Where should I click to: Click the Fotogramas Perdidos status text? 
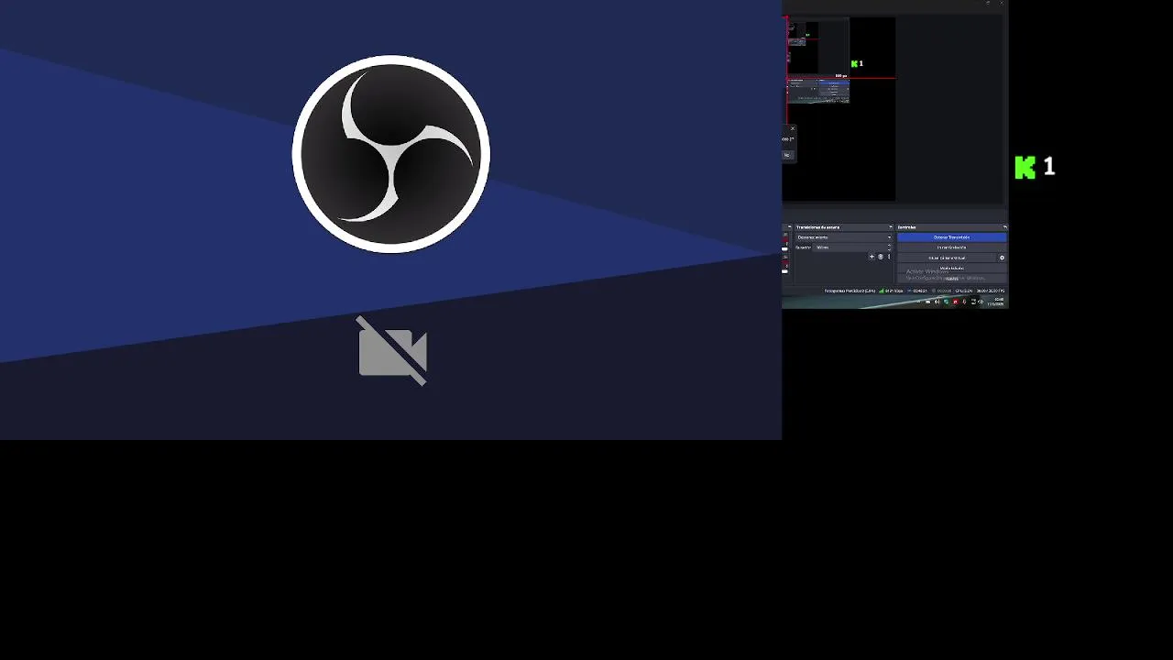850,291
